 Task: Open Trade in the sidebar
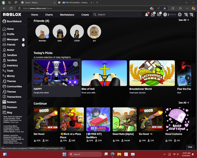click(x=8, y=71)
